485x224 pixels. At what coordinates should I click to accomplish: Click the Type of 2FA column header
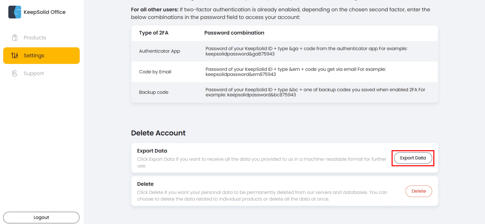[154, 33]
